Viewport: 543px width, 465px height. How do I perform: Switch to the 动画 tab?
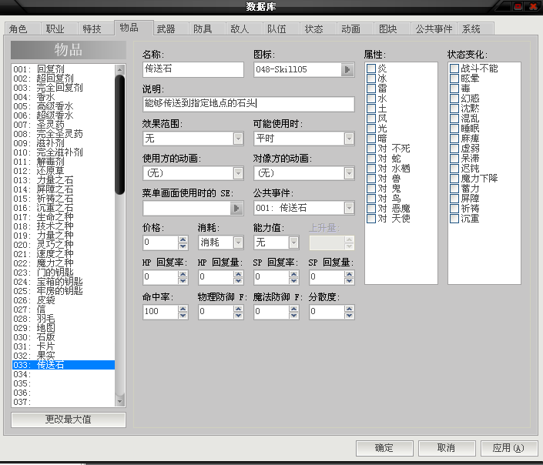[354, 28]
